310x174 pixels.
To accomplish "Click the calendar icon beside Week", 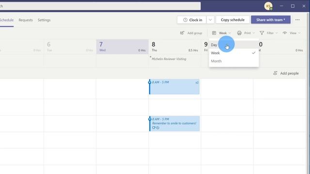I will point(214,33).
